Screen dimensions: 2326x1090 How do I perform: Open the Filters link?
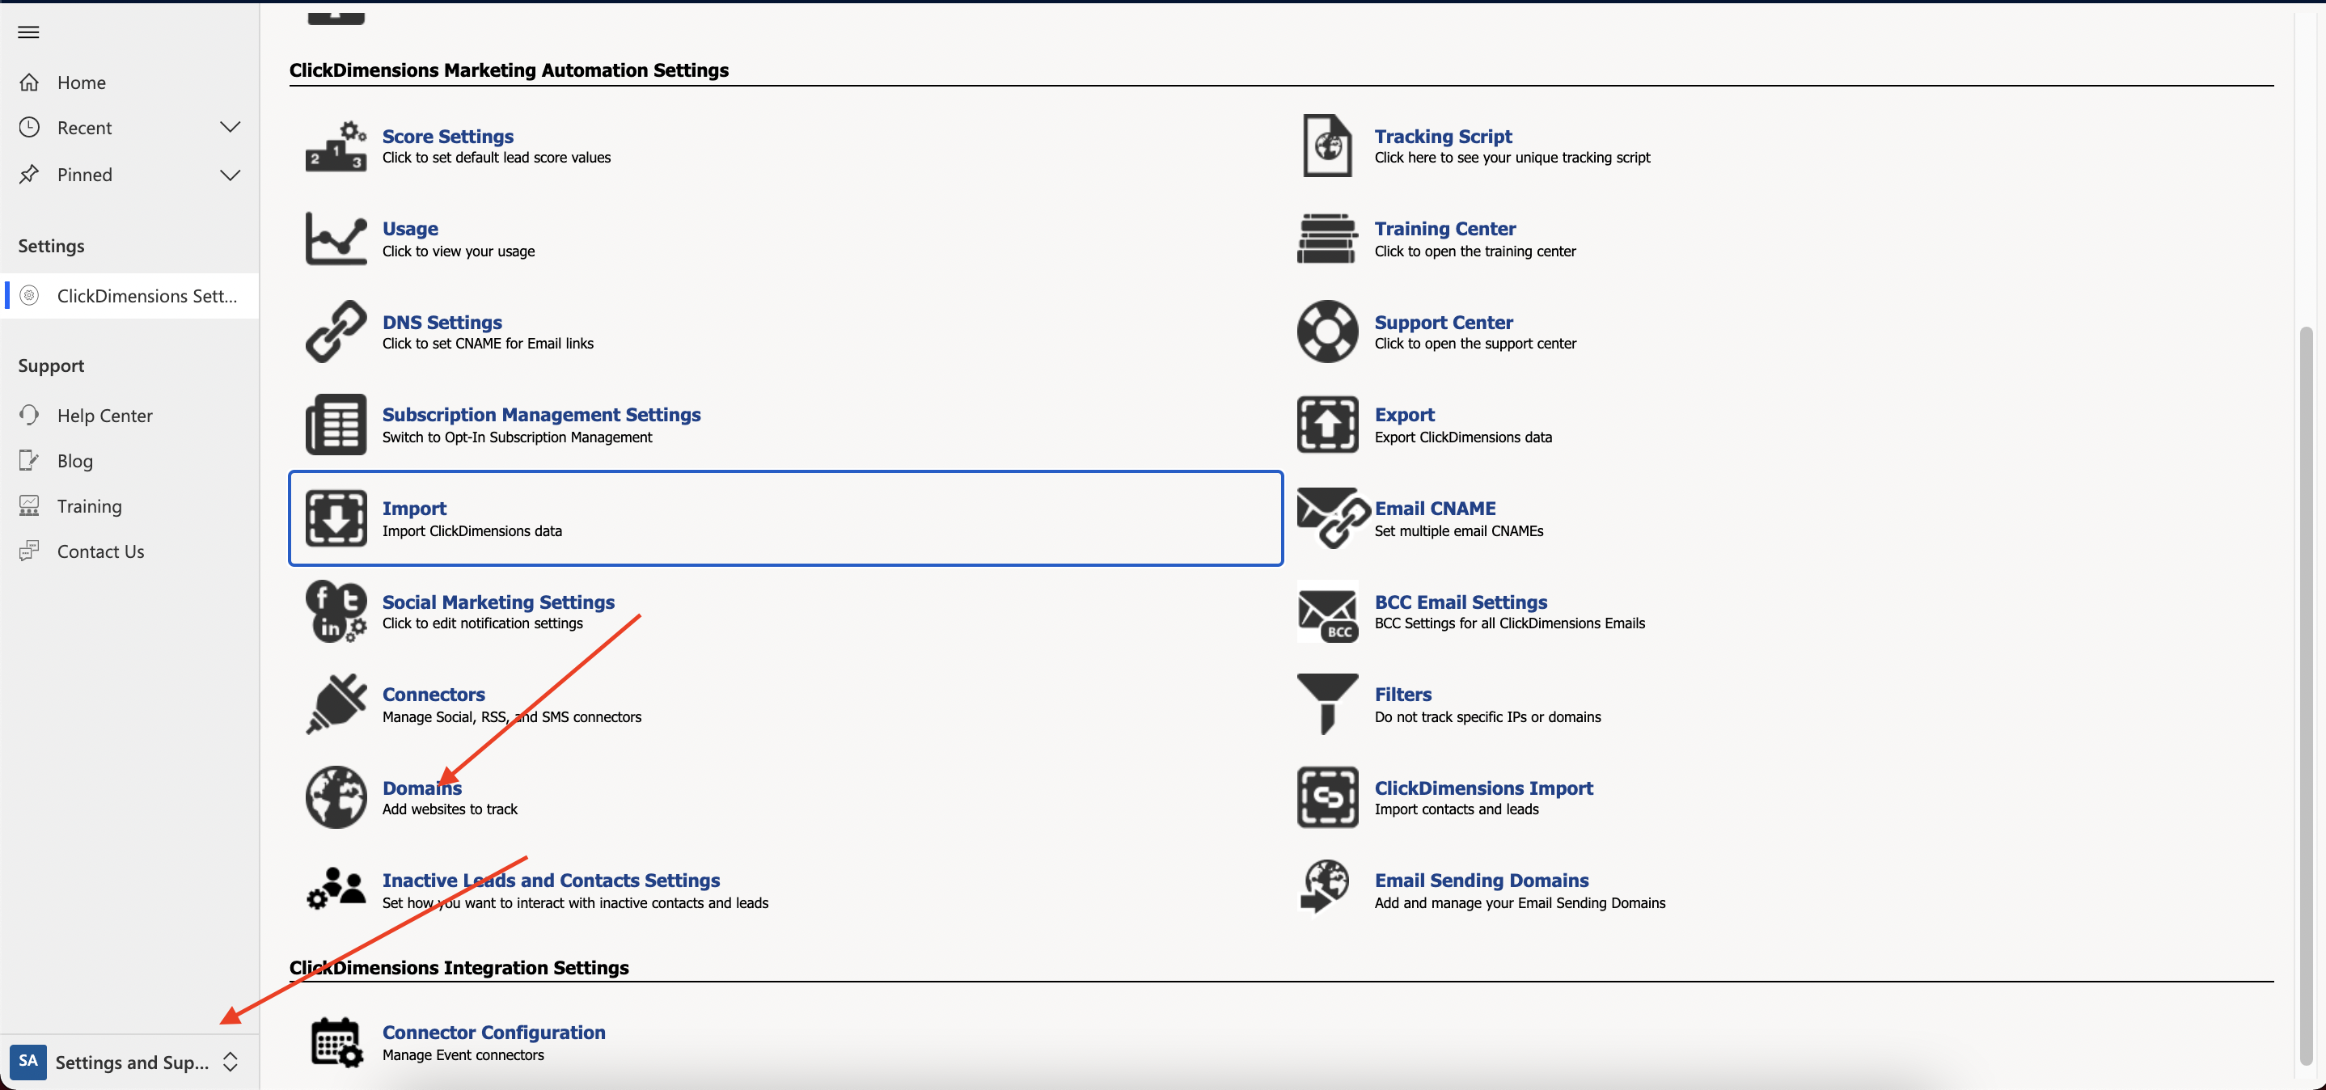click(1402, 695)
